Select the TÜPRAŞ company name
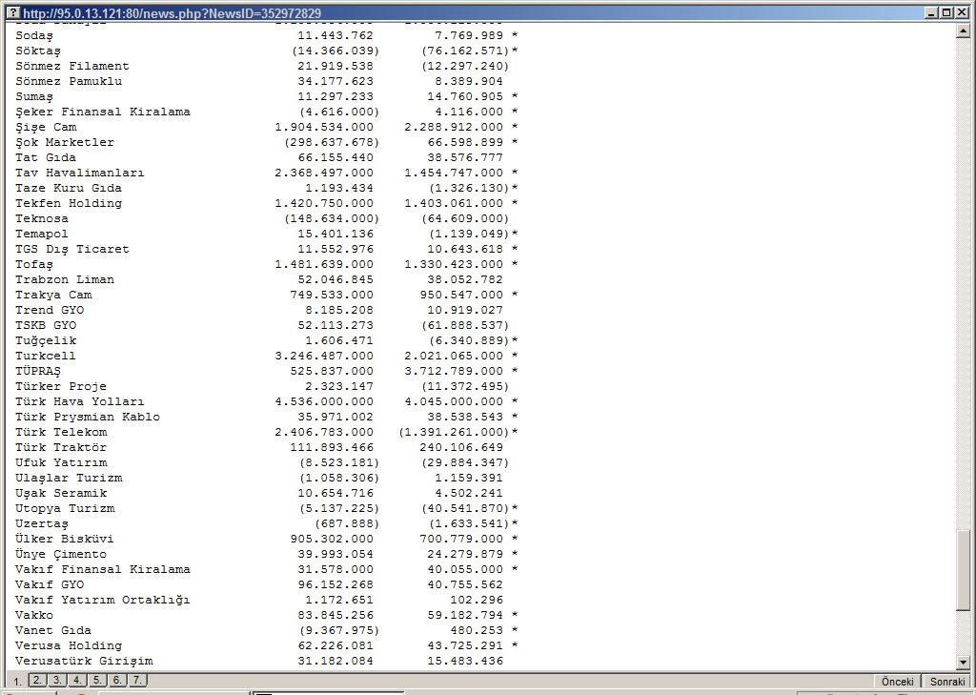This screenshot has height=695, width=976. pyautogui.click(x=38, y=371)
